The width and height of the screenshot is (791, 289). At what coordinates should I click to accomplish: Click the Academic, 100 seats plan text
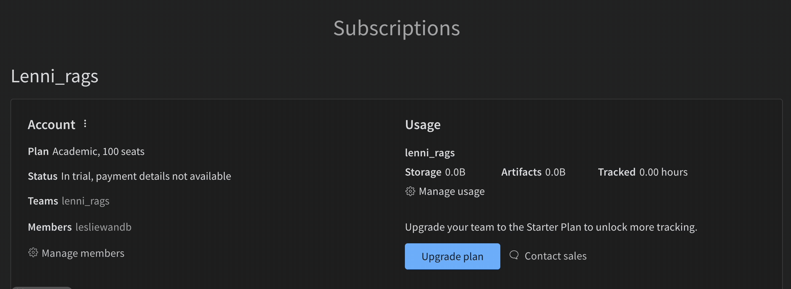click(x=98, y=151)
